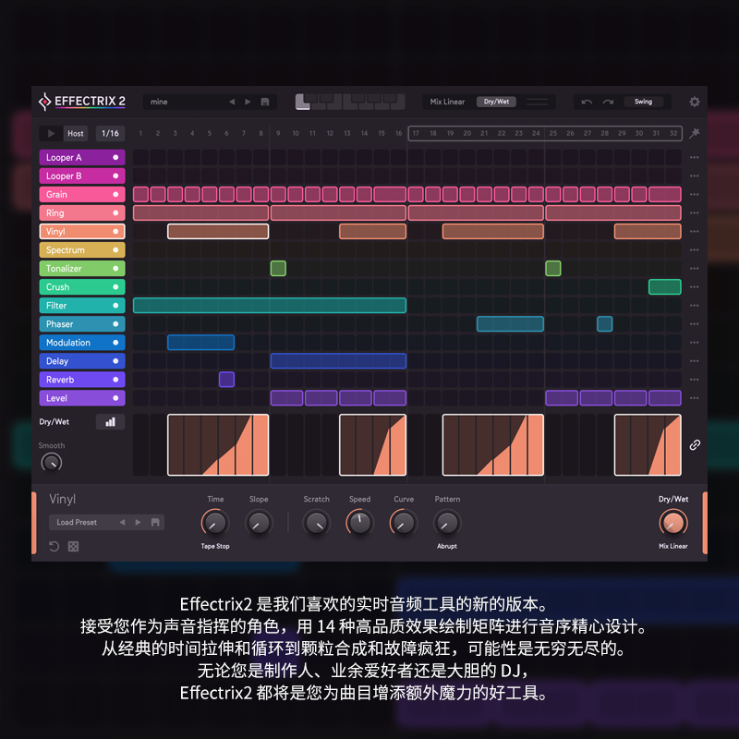Toggle the Looper B enable dot

(115, 176)
